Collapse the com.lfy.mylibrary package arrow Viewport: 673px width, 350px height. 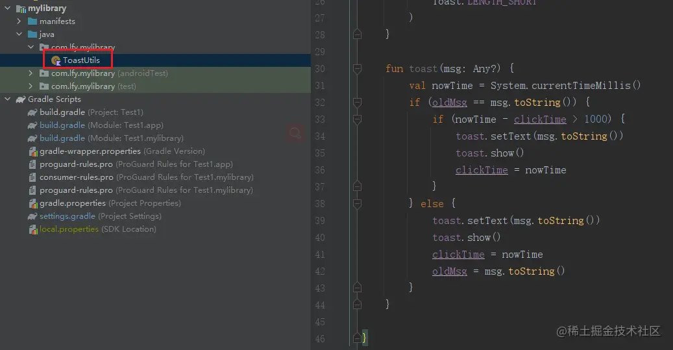31,47
